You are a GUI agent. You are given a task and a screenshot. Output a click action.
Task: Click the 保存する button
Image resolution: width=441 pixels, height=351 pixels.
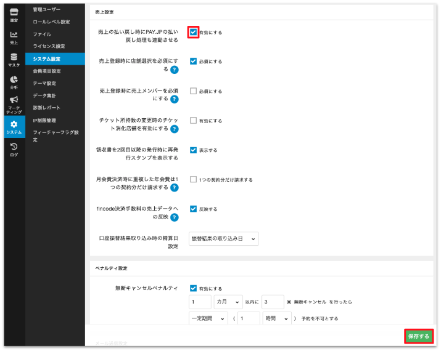click(419, 336)
